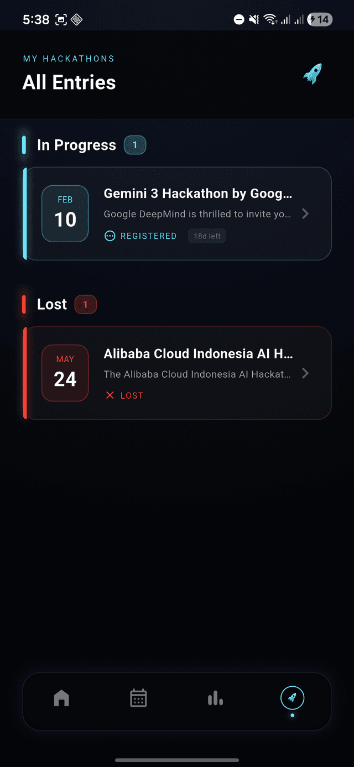Tap the rocket icon in bottom navigation
The height and width of the screenshot is (767, 354).
pos(292,698)
